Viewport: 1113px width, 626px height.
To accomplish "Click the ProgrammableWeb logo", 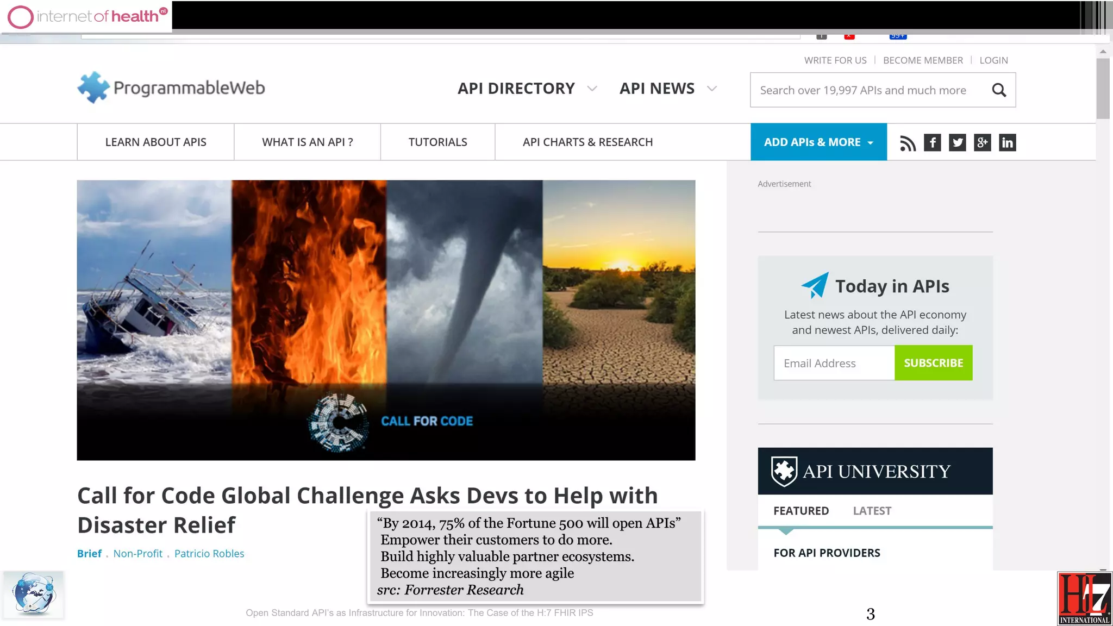I will tap(171, 87).
